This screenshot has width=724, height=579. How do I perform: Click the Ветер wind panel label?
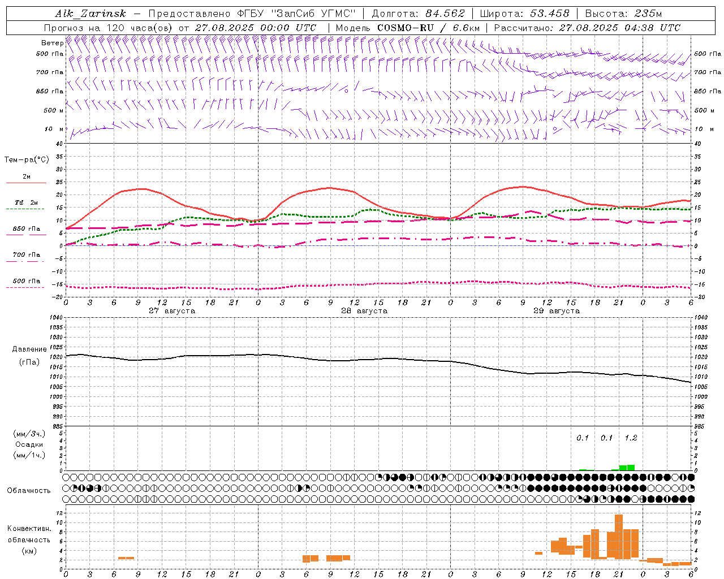point(53,43)
